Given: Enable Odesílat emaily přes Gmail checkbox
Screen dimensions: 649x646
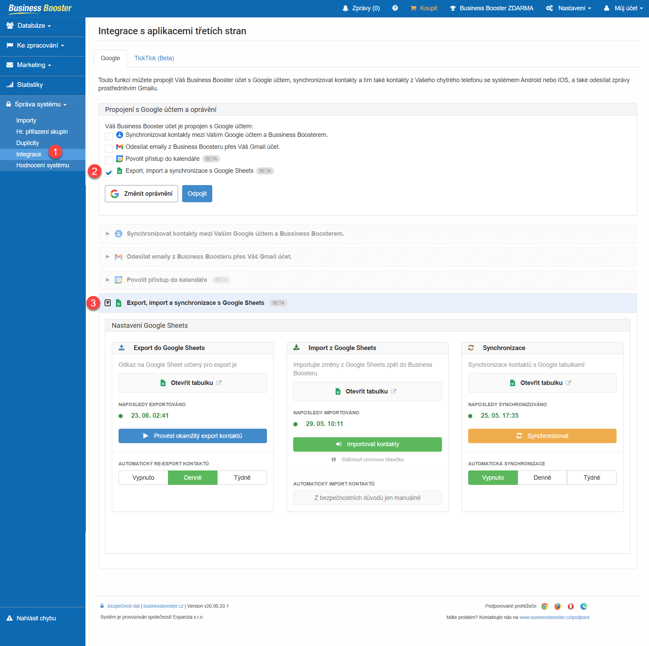Looking at the screenshot, I should [x=109, y=148].
